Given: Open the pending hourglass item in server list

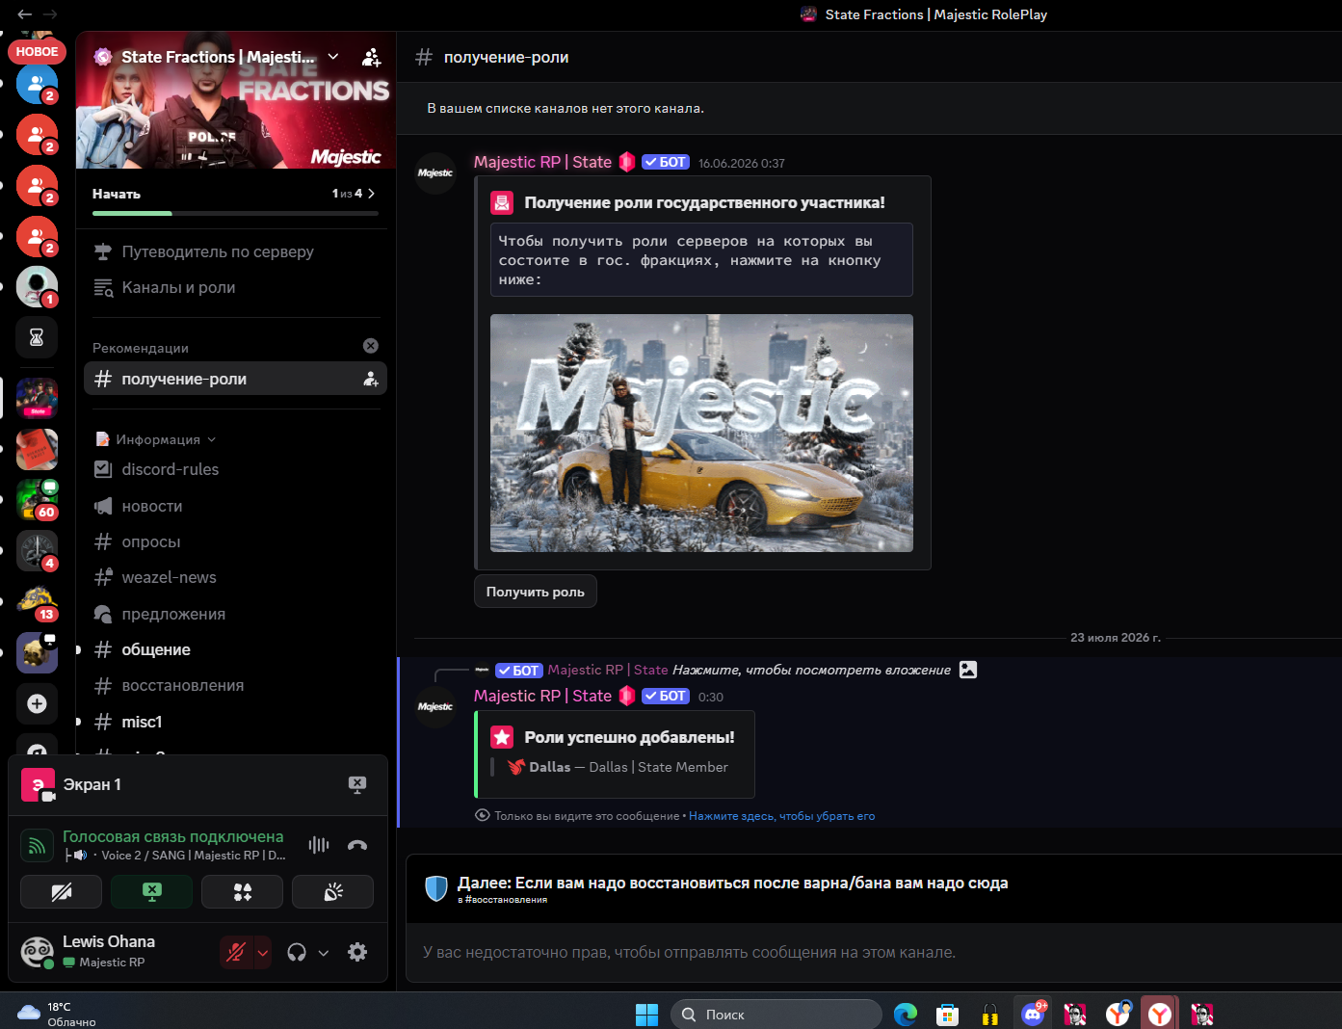Looking at the screenshot, I should click(x=37, y=337).
